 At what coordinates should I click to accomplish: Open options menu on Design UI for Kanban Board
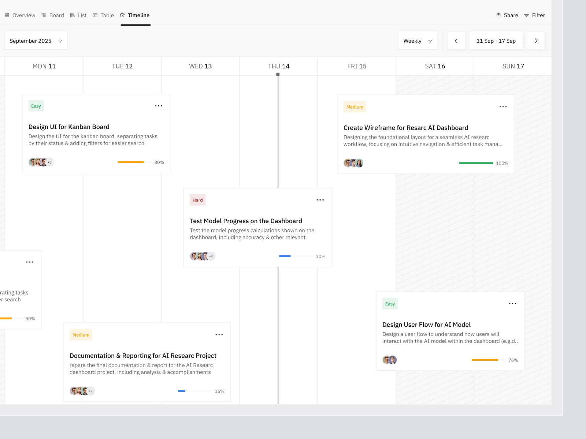pos(159,106)
